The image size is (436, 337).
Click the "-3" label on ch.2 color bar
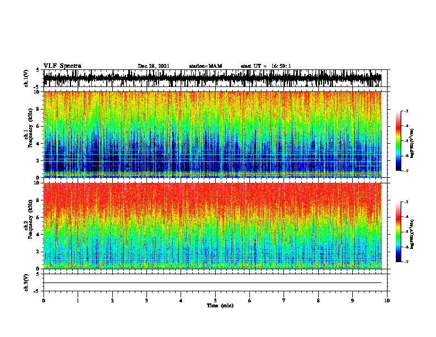pyautogui.click(x=406, y=202)
